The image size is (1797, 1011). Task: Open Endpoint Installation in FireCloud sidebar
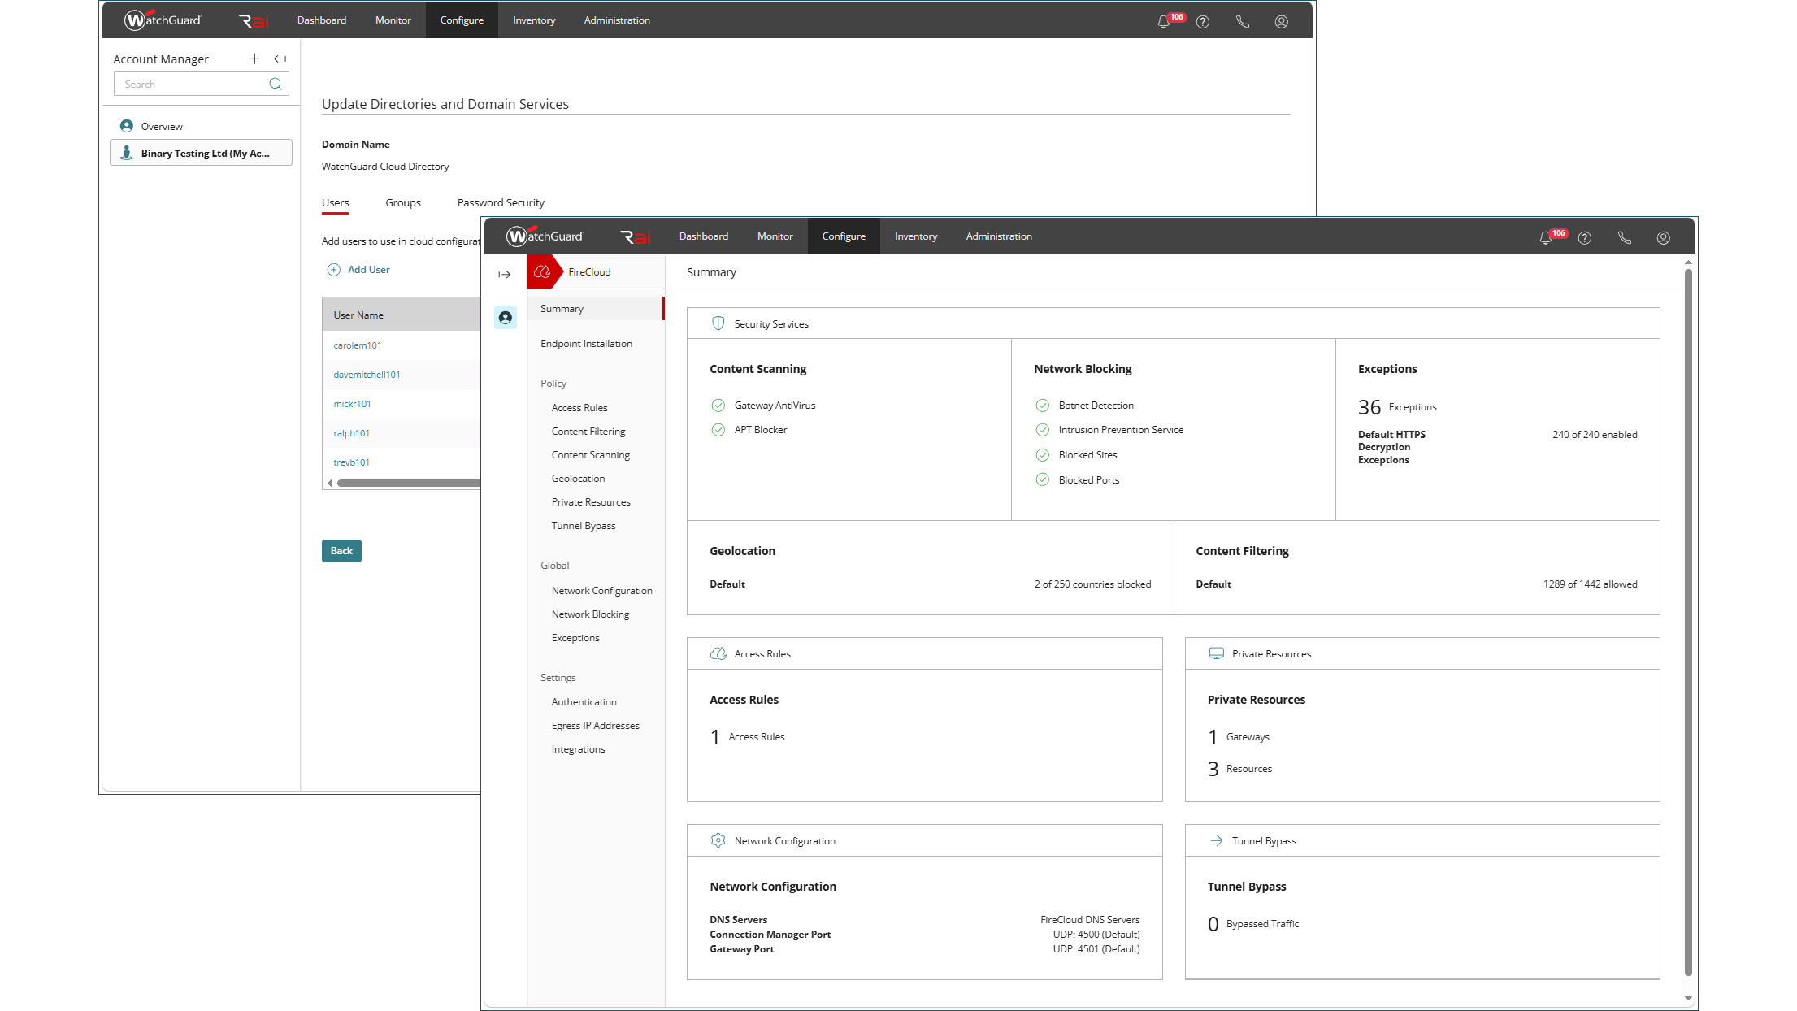[x=586, y=344]
